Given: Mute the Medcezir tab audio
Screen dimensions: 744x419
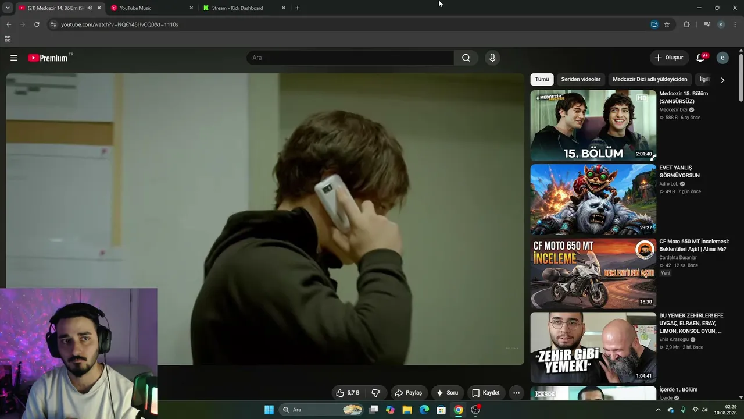Looking at the screenshot, I should click(x=90, y=8).
